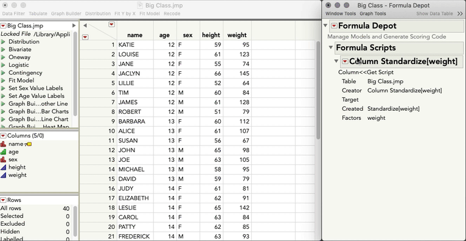Run Set Age Value Labels script arrow
The image size is (466, 241).
pyautogui.click(x=3, y=96)
